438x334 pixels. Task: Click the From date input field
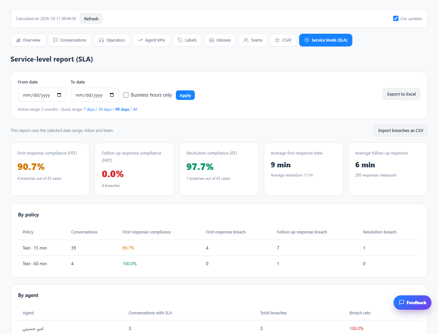pos(42,95)
